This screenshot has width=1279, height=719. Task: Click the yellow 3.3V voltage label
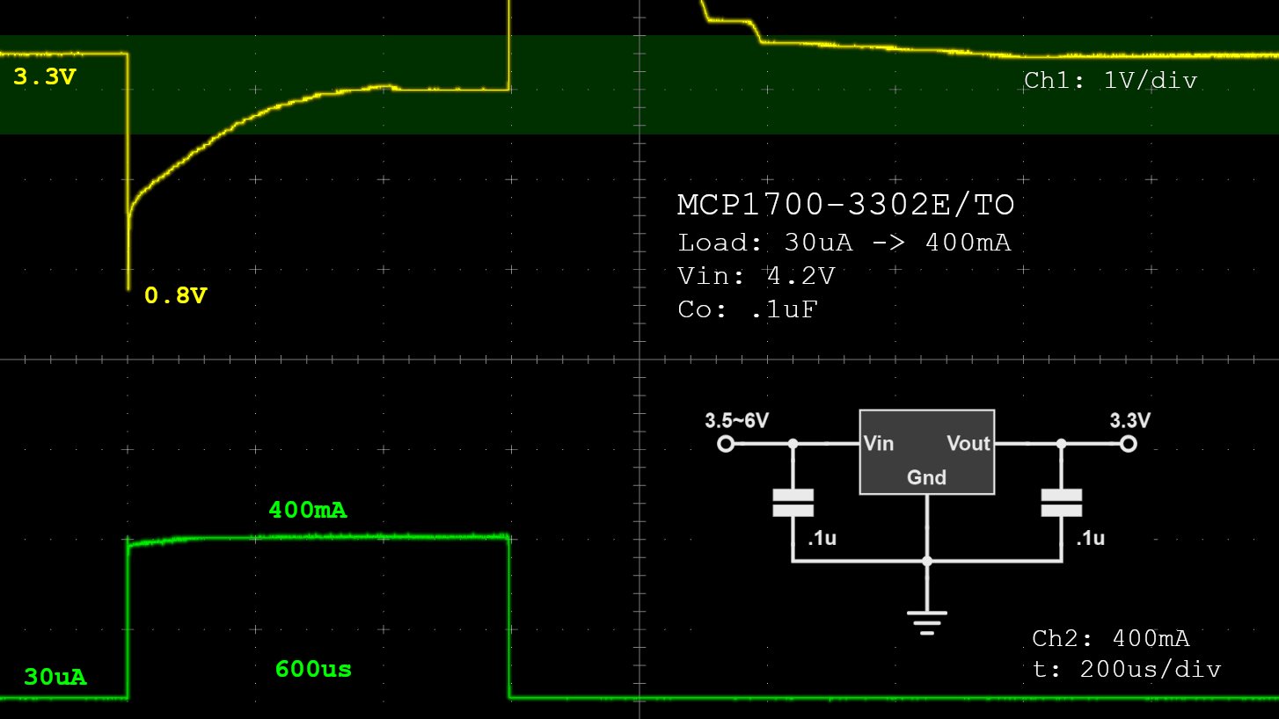[x=45, y=77]
